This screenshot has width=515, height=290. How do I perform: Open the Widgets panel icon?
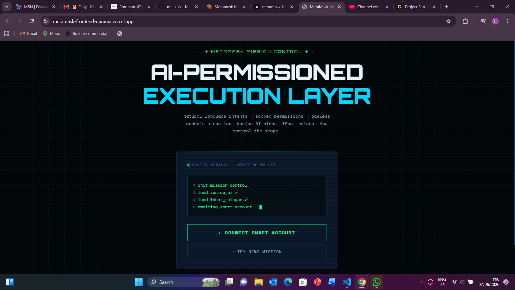coord(10,282)
